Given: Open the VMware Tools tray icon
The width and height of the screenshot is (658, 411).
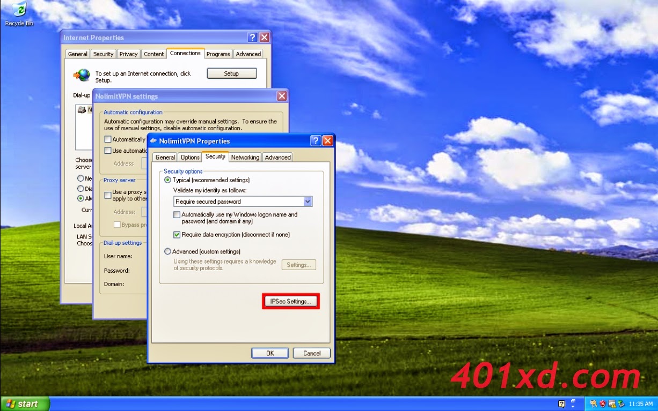Looking at the screenshot, I should click(x=612, y=403).
